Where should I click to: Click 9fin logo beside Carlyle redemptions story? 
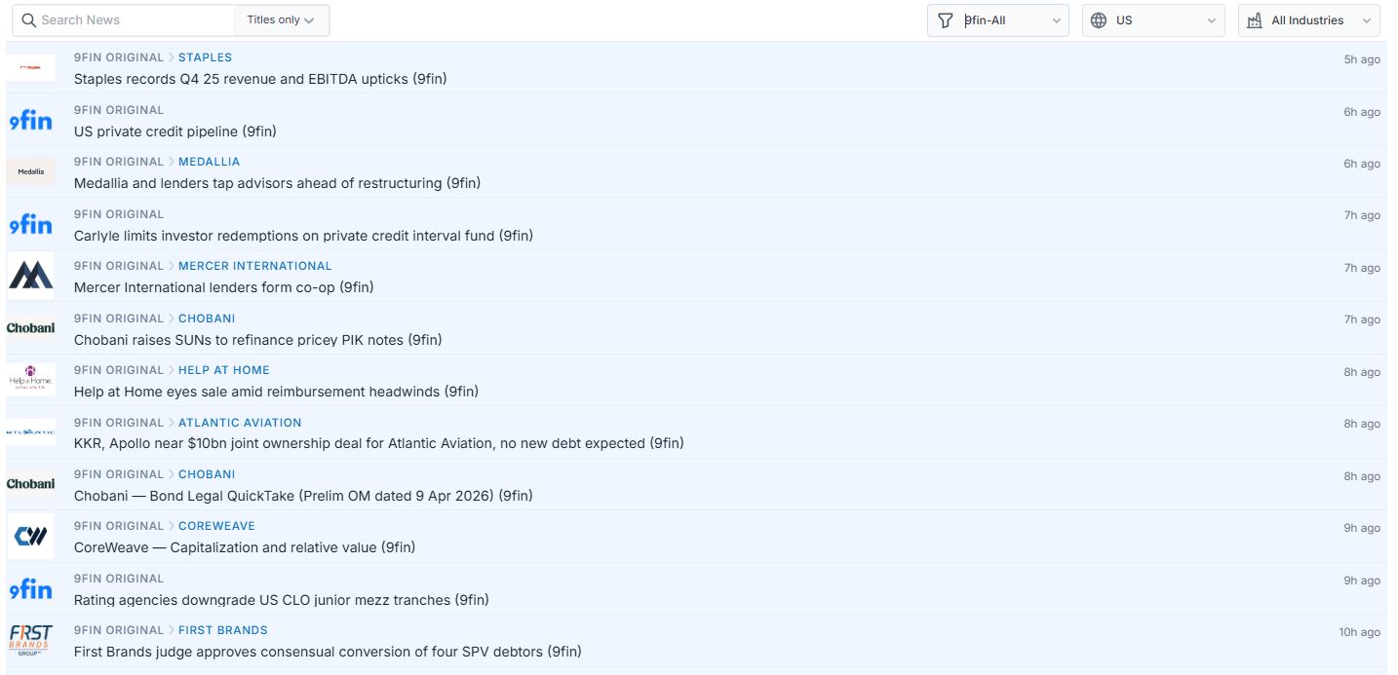click(x=31, y=224)
